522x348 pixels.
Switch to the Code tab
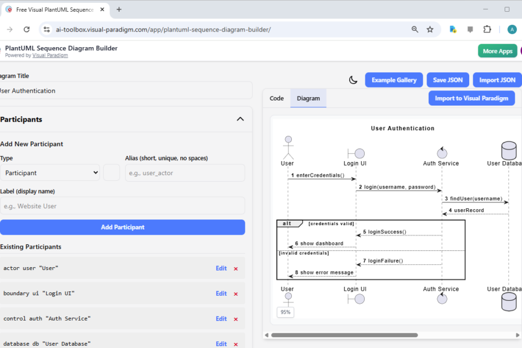(x=277, y=98)
